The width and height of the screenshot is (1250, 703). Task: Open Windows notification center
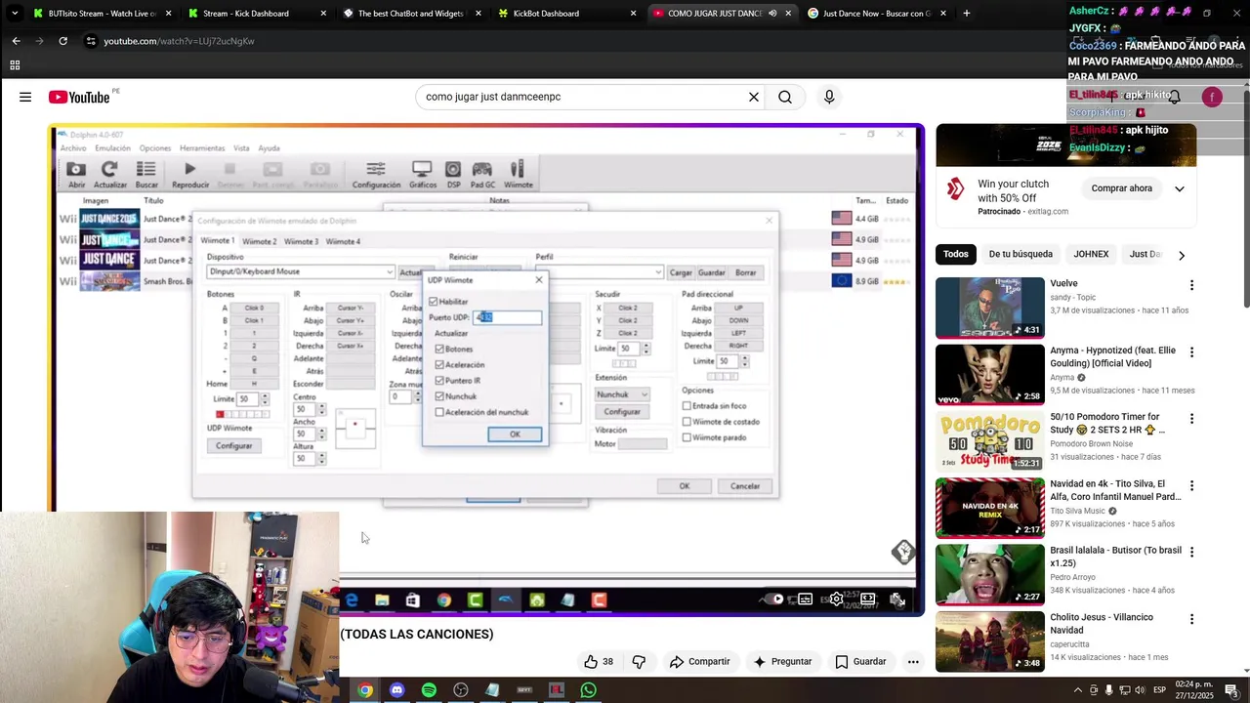1231,690
